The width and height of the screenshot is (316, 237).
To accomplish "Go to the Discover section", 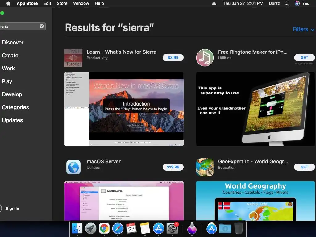I will tap(13, 43).
